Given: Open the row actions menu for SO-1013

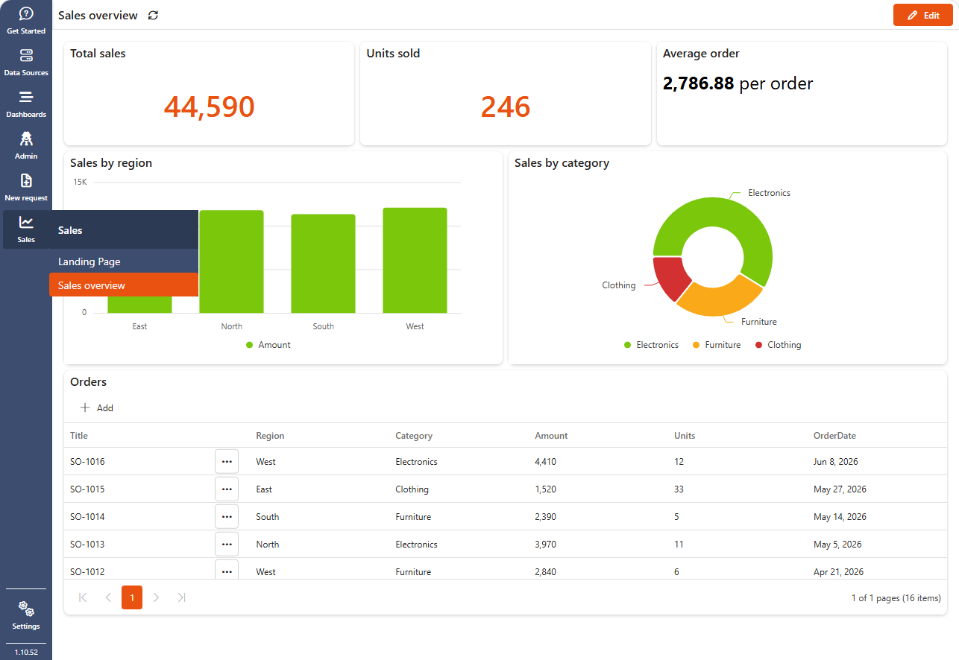Looking at the screenshot, I should point(227,545).
